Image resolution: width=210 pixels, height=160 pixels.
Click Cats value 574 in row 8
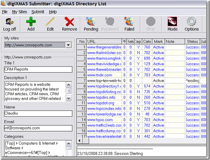pos(147,86)
